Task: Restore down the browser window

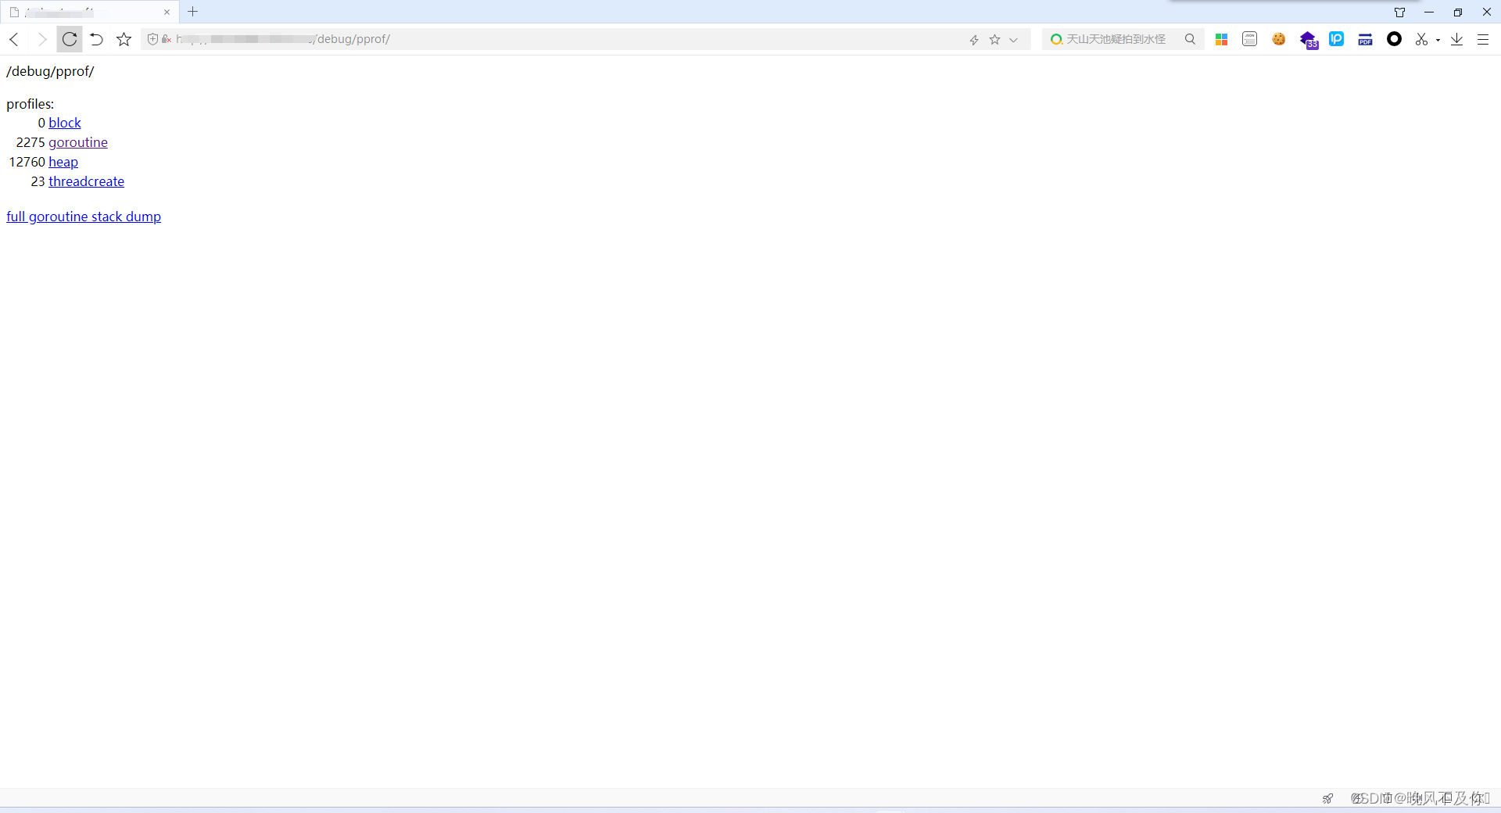Action: click(1458, 12)
